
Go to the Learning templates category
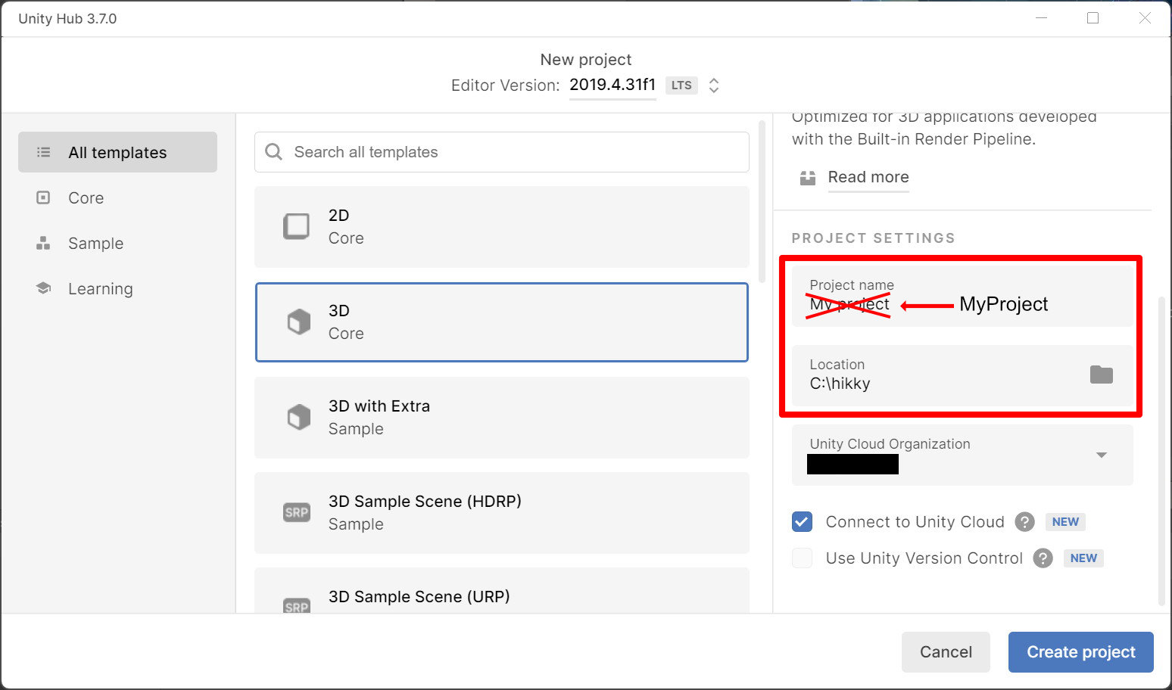(x=100, y=289)
